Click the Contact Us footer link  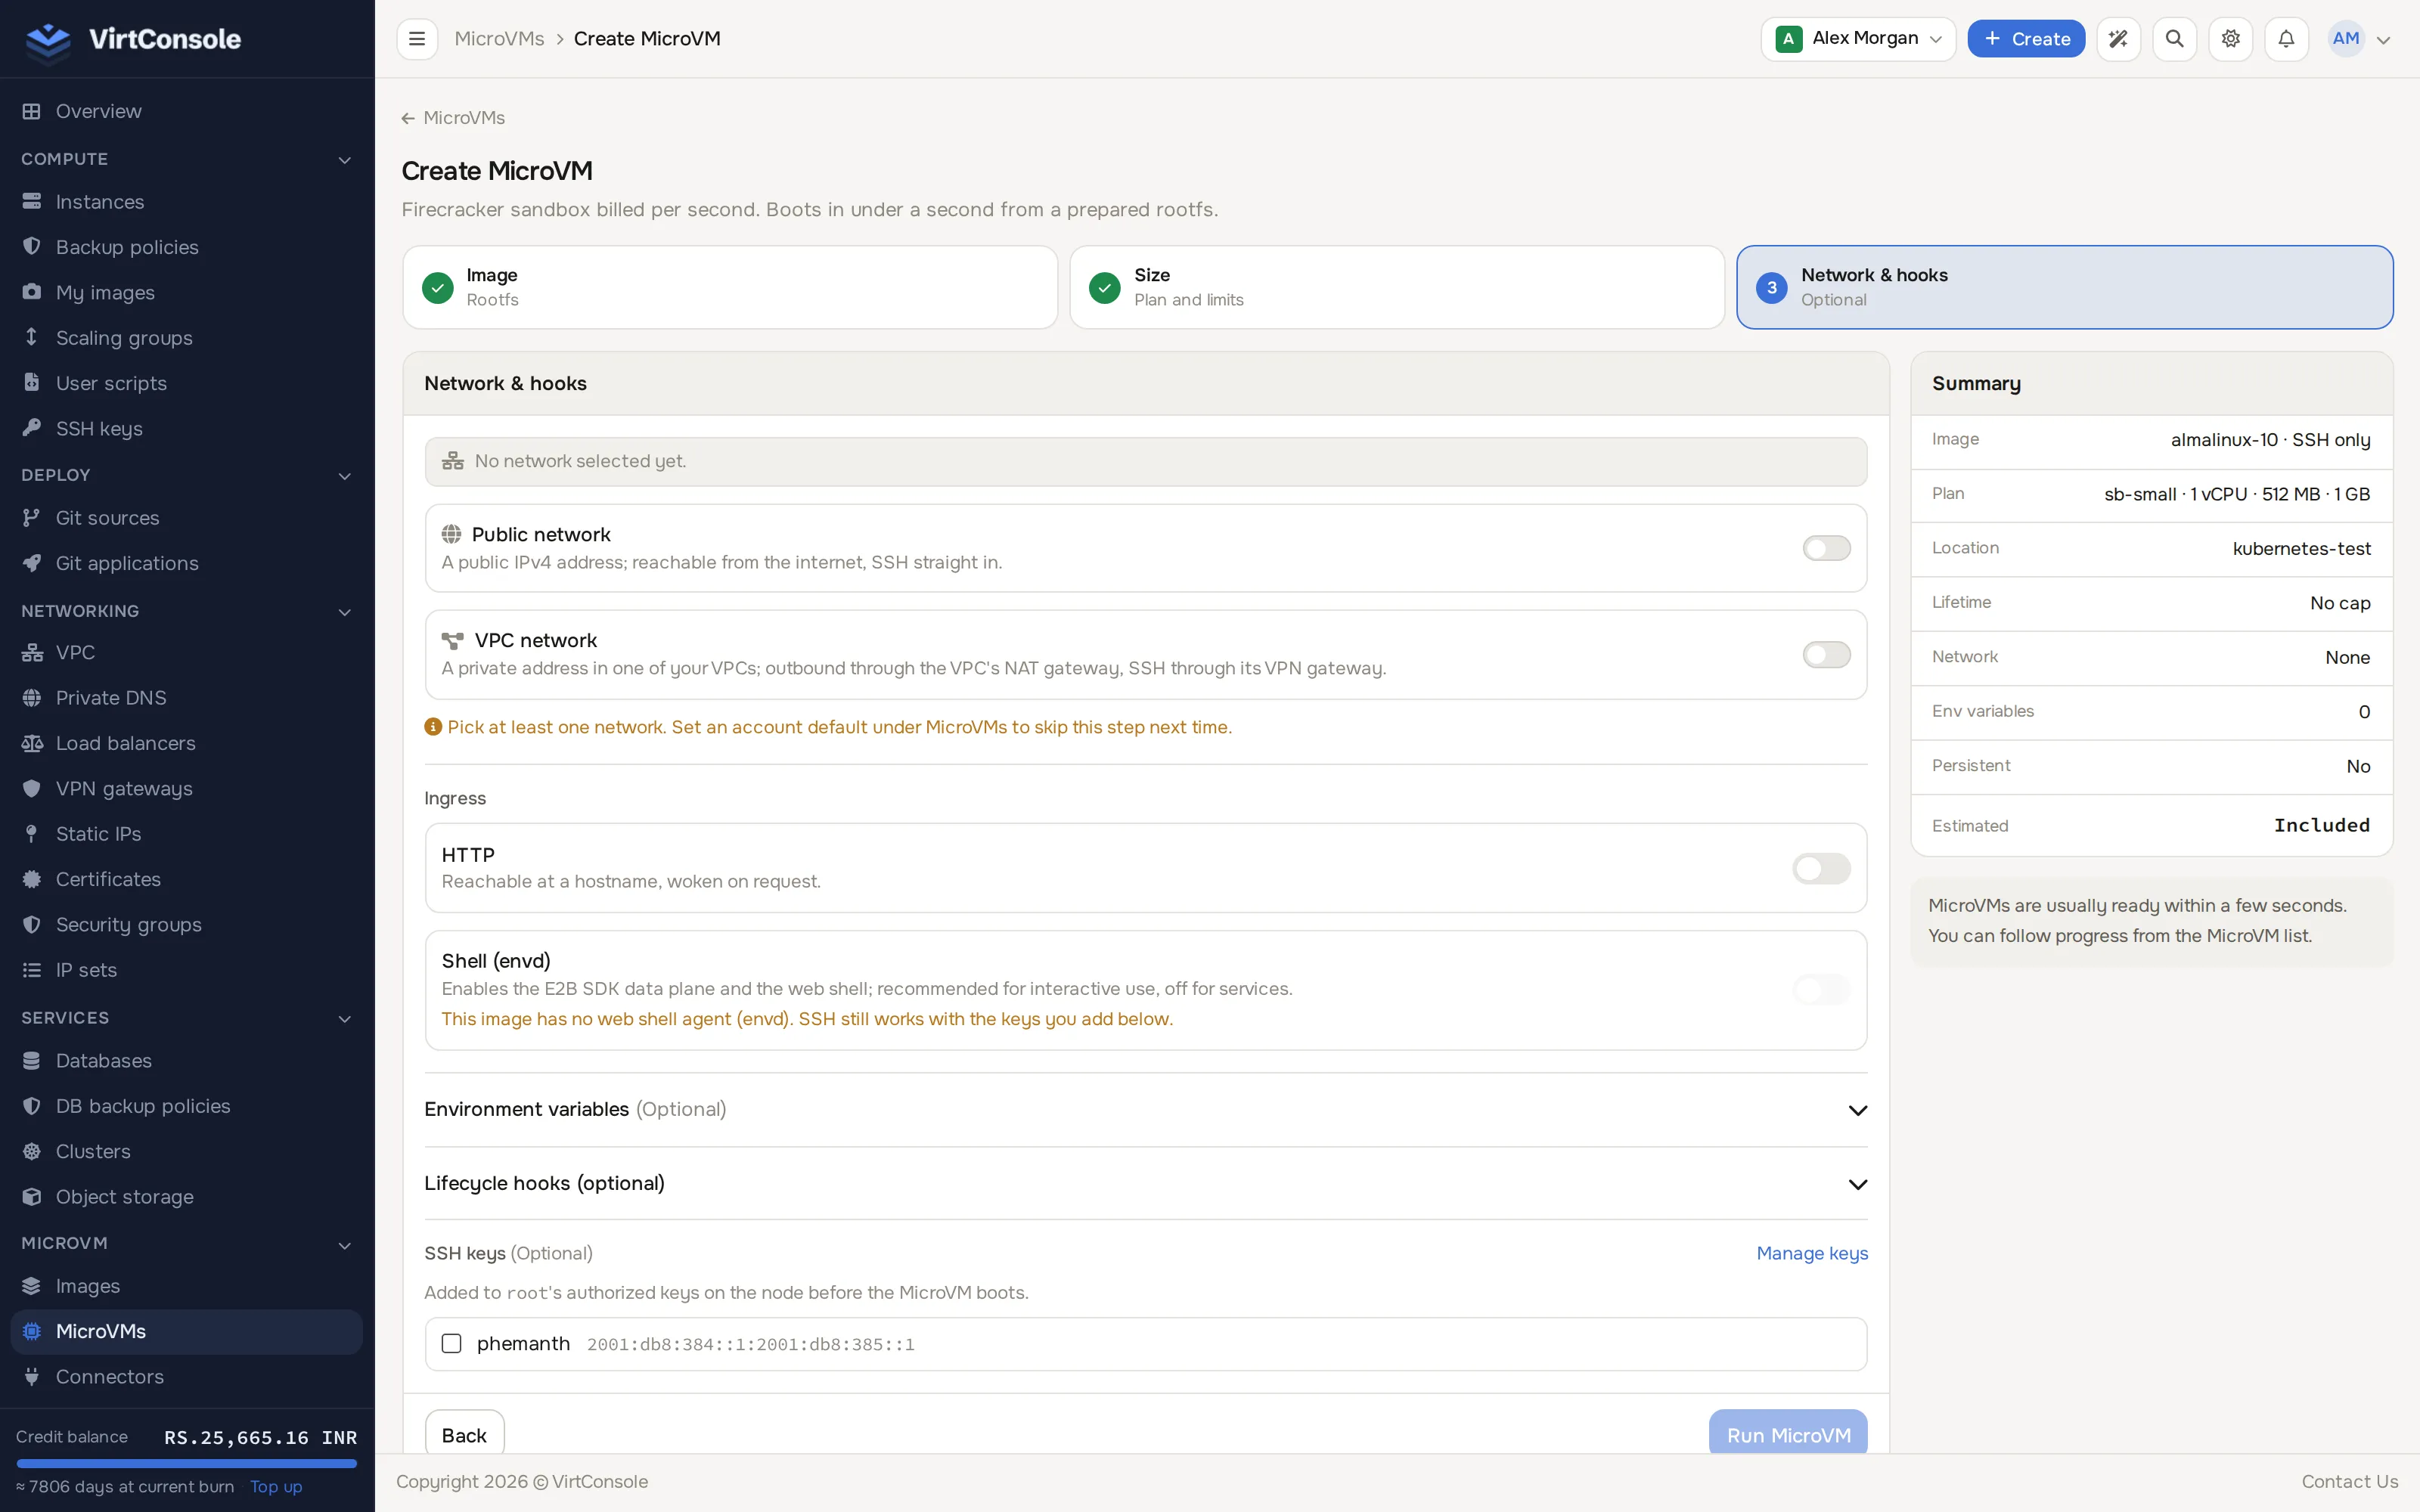click(x=2349, y=1482)
